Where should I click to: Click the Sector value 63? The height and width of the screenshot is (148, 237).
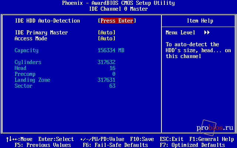(x=113, y=86)
